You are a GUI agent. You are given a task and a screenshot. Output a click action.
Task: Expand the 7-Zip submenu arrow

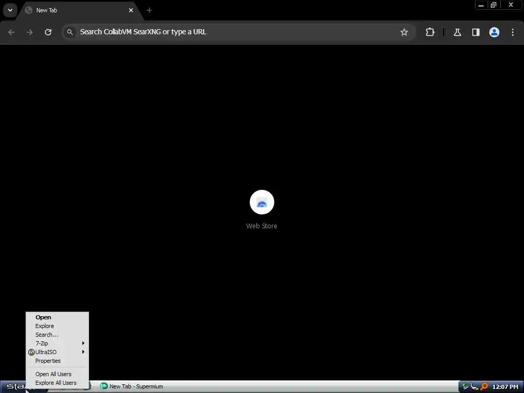pyautogui.click(x=83, y=343)
